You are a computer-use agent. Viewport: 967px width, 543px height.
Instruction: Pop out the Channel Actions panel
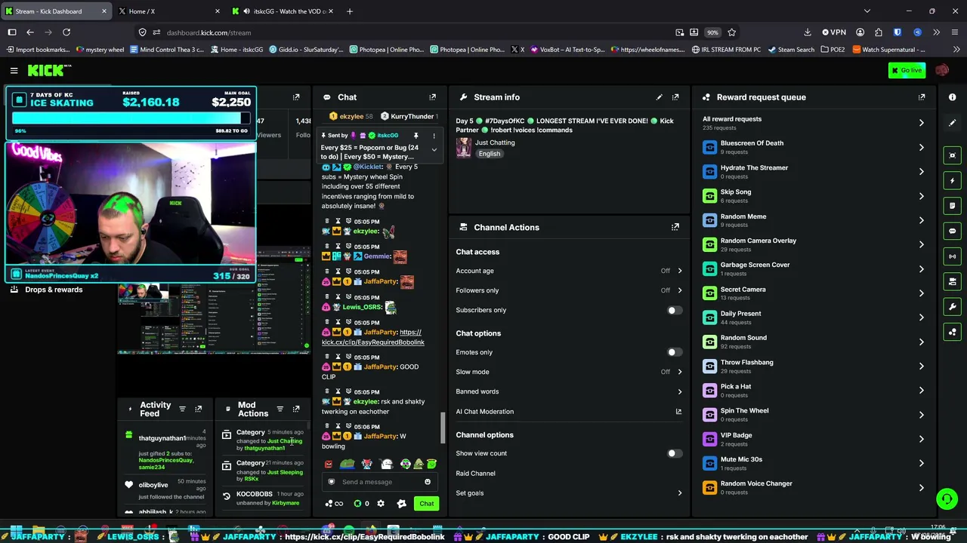(x=675, y=227)
